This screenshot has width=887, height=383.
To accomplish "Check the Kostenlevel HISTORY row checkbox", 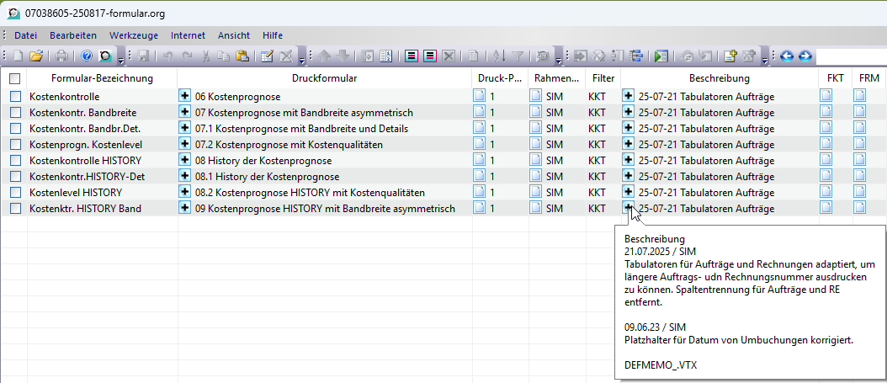I will click(15, 193).
